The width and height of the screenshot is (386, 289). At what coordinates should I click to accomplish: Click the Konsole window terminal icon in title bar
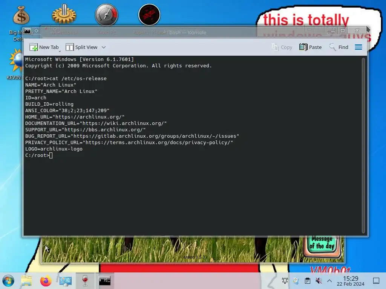tap(27, 31)
